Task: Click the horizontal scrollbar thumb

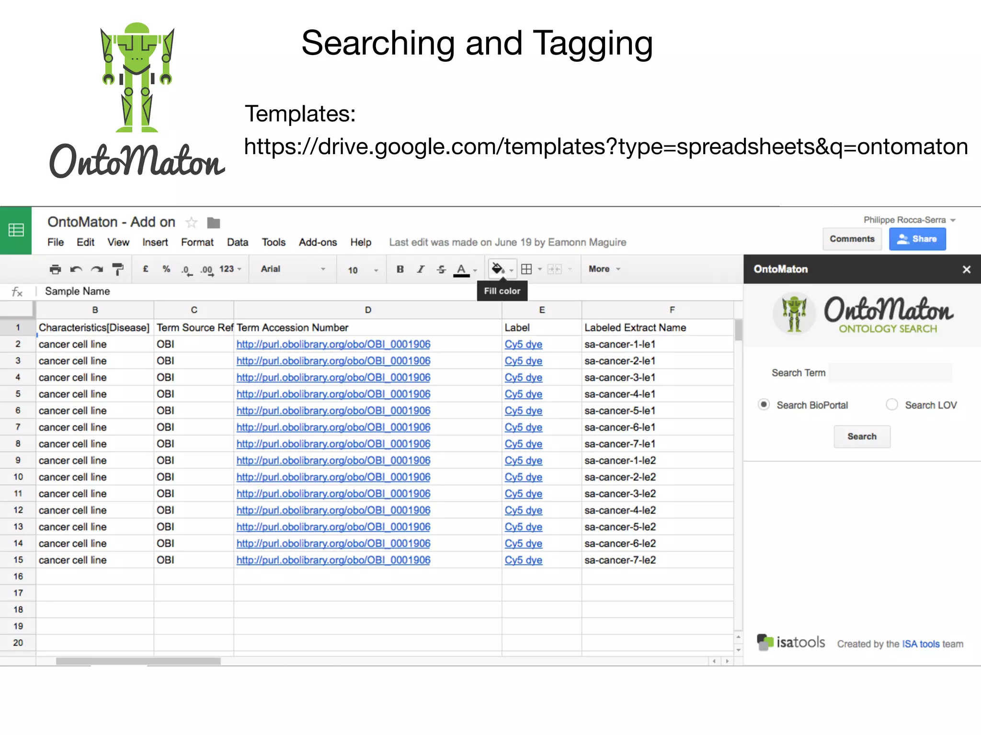Action: point(138,661)
